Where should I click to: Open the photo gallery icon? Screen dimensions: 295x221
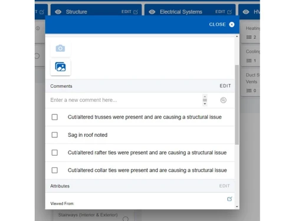coord(60,67)
